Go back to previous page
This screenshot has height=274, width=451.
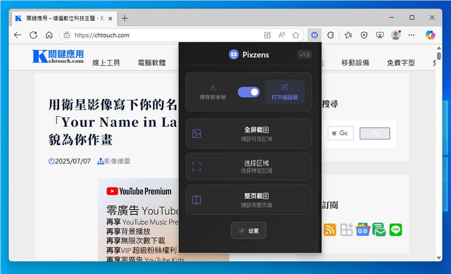[x=18, y=35]
